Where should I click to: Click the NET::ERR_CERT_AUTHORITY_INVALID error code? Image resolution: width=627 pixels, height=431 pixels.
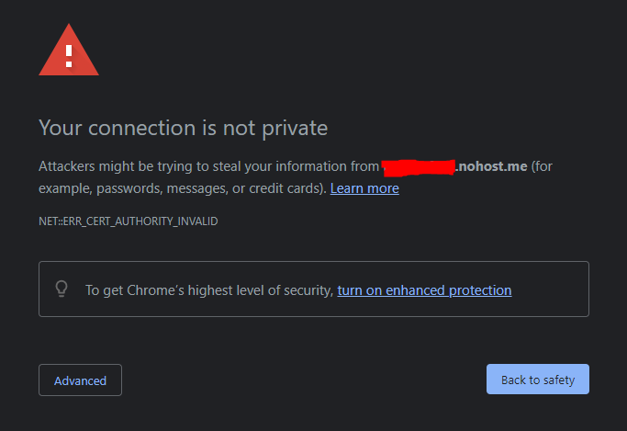pos(128,221)
